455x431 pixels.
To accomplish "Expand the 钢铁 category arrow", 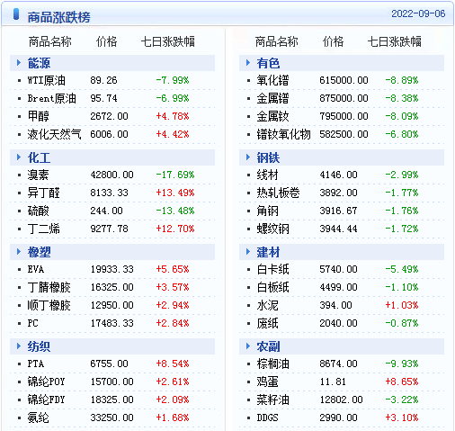I will pos(248,157).
